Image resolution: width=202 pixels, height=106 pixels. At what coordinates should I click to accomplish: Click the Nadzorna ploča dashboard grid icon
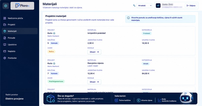(5, 18)
